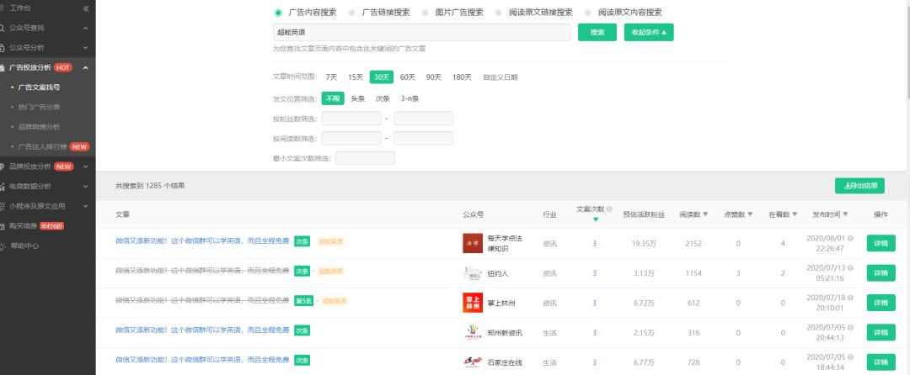Choose 3-n条 position filter
The height and width of the screenshot is (375, 910).
(x=409, y=98)
